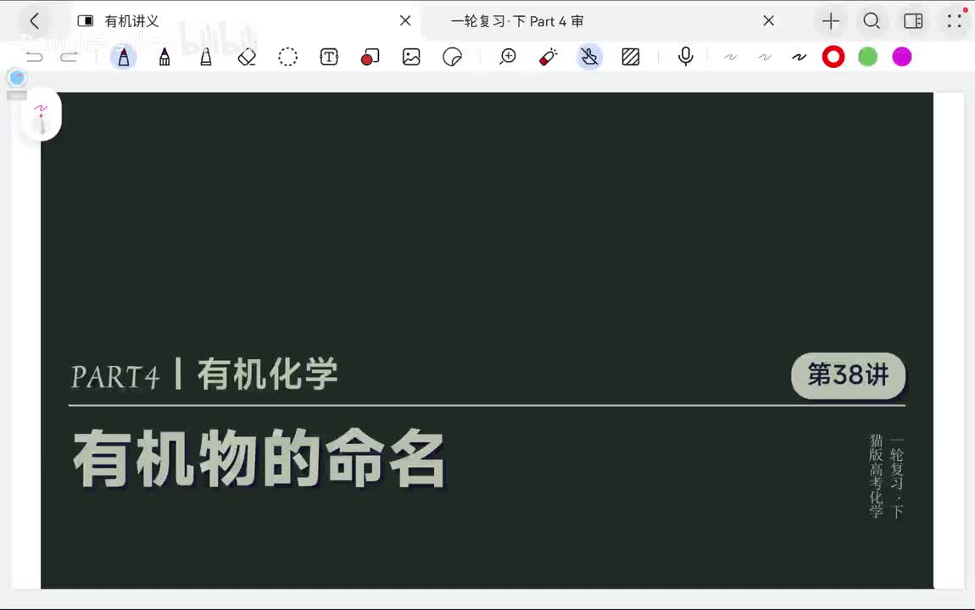Screen dimensions: 975x610
Task: Open the more options dots menu
Action: point(955,21)
